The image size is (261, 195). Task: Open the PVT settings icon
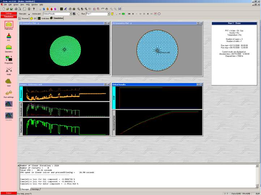click(9, 36)
